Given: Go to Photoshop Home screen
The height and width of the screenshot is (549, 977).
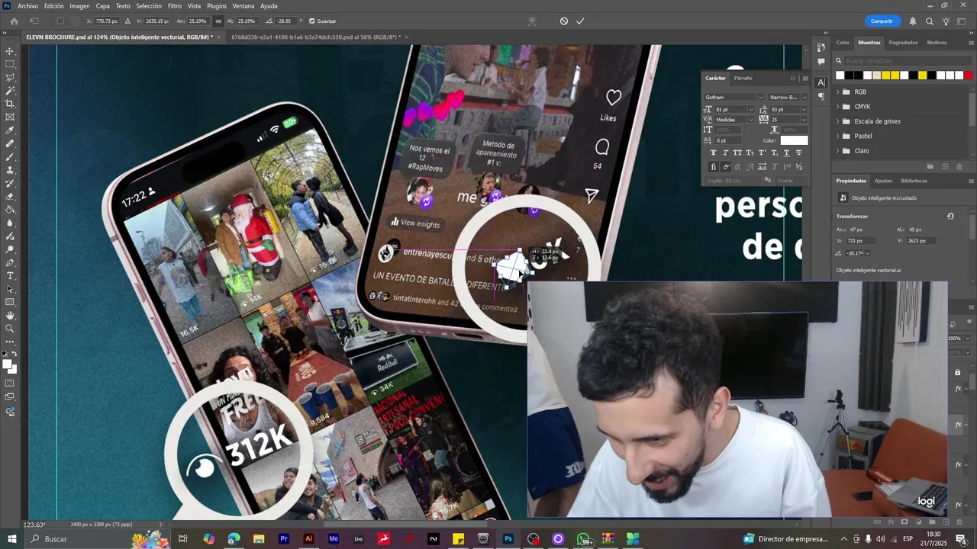Looking at the screenshot, I should point(14,21).
